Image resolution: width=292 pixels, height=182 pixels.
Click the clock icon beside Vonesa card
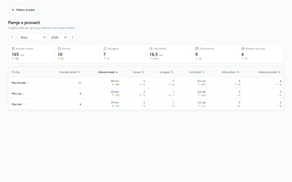coord(59,49)
